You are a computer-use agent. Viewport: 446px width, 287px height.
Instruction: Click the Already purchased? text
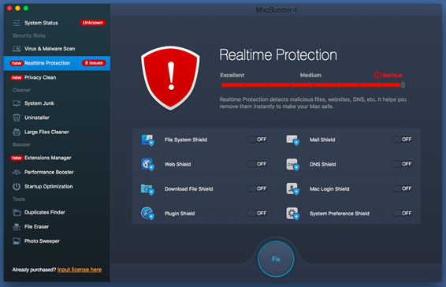click(x=34, y=270)
